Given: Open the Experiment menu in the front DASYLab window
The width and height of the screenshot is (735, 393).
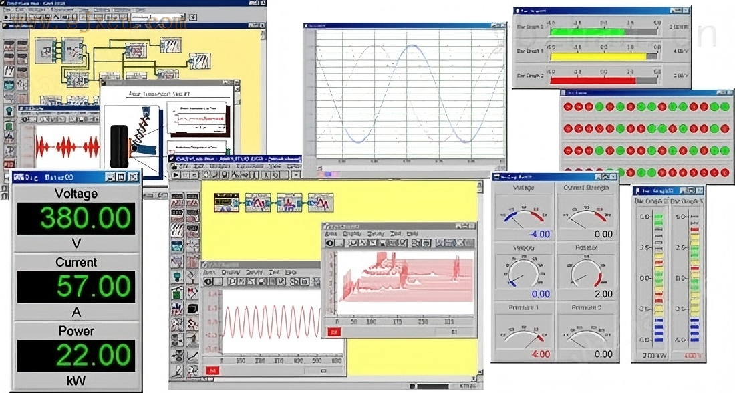Looking at the screenshot, I should point(250,166).
